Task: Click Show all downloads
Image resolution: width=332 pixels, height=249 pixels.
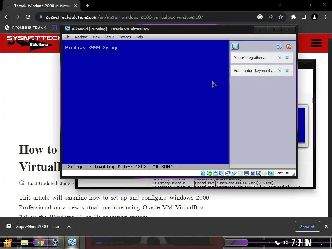Action: click(307, 227)
